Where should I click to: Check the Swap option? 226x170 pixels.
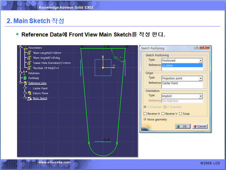pos(181,114)
